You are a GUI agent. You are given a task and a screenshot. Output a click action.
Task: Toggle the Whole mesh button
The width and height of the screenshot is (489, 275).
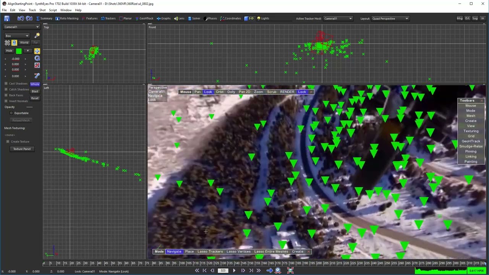35,84
